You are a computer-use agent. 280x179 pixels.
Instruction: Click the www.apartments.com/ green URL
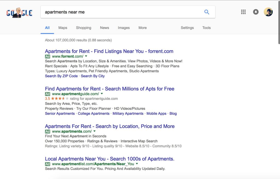(x=72, y=132)
